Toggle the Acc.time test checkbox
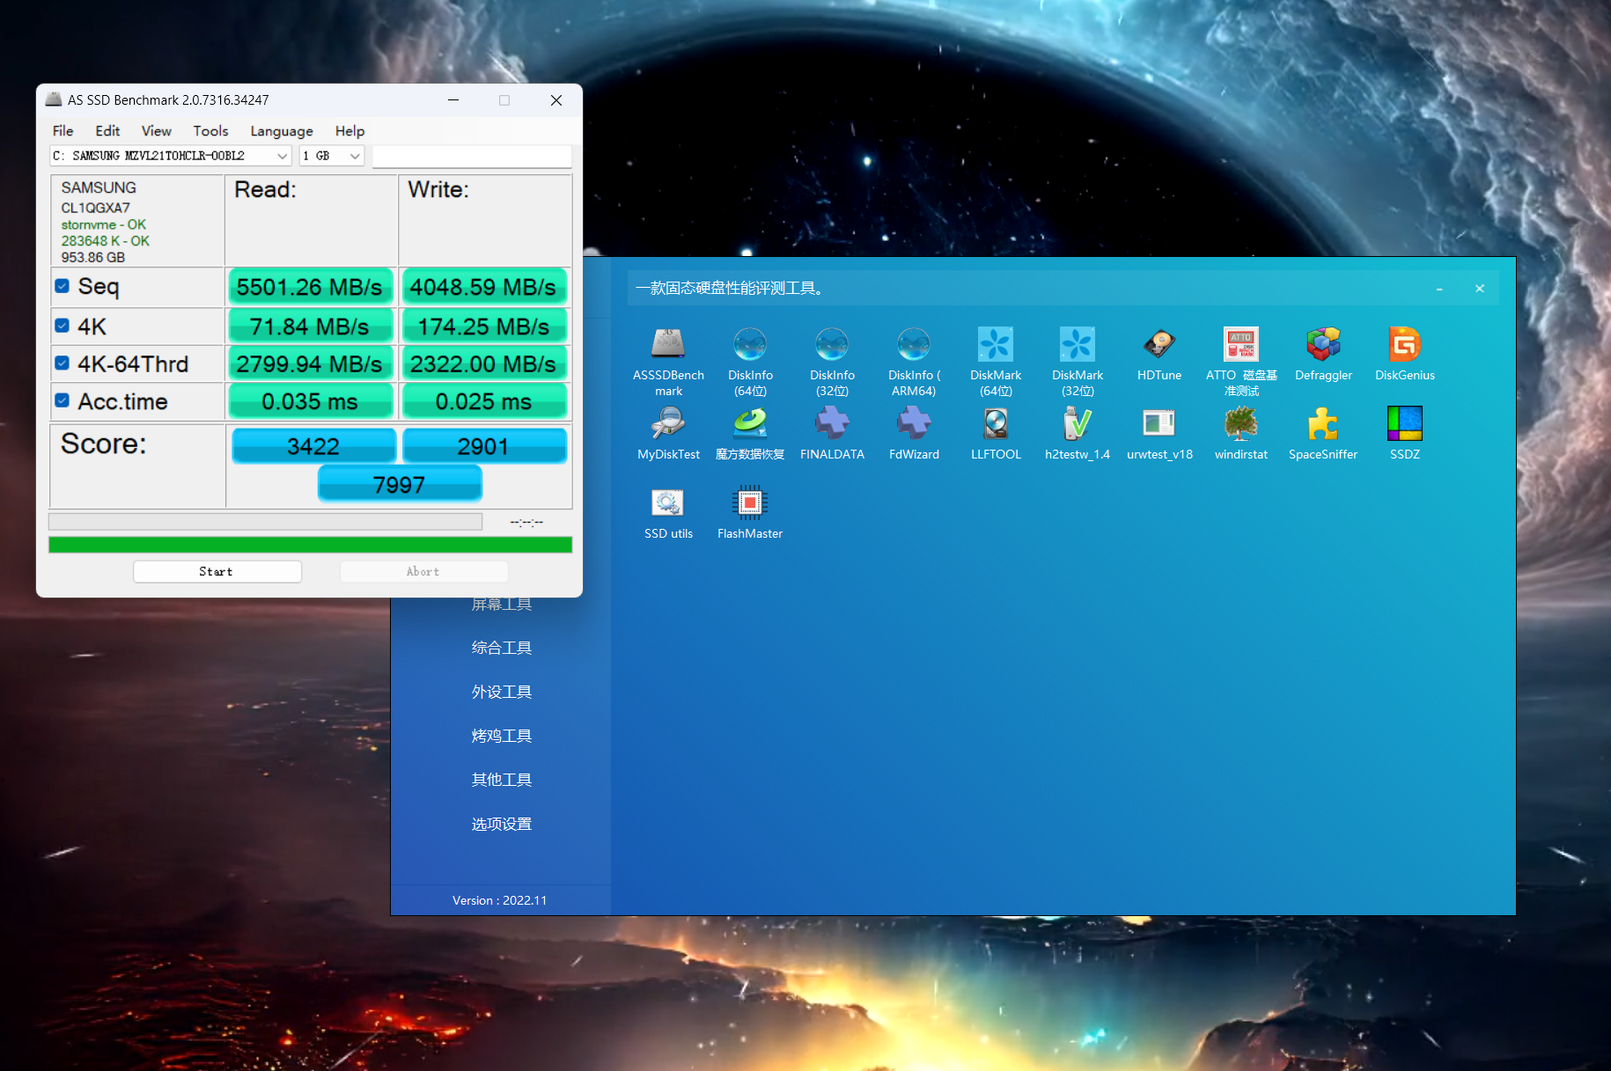This screenshot has height=1071, width=1611. click(62, 400)
